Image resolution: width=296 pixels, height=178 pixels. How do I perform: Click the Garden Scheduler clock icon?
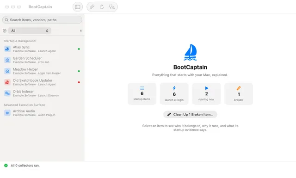[7, 60]
